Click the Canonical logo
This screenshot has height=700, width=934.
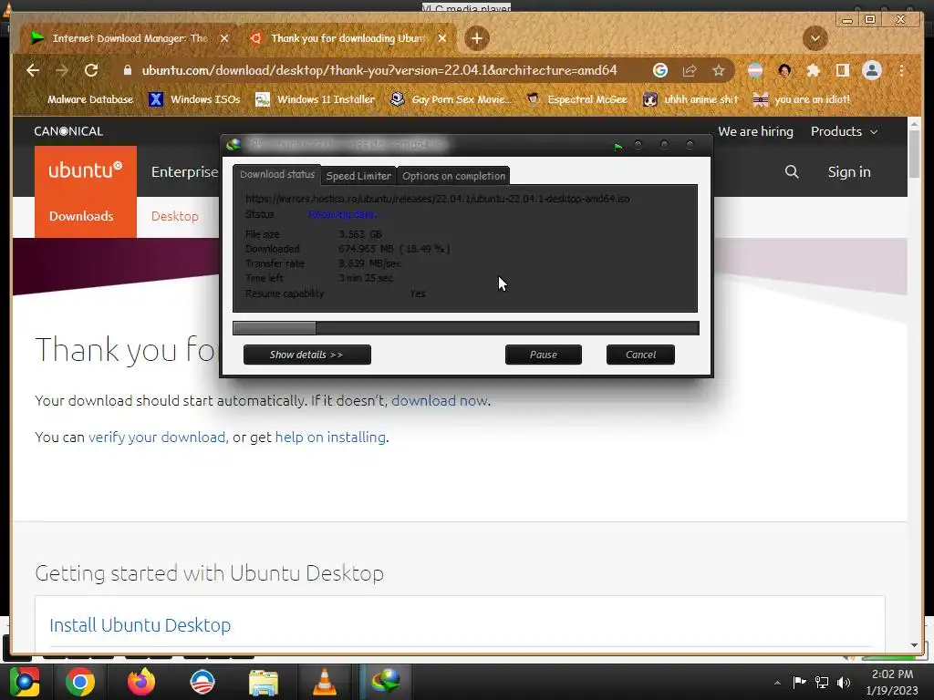tap(68, 131)
